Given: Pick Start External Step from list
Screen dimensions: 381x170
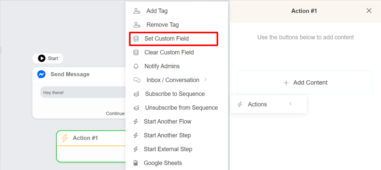Looking at the screenshot, I should point(168,149).
